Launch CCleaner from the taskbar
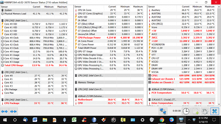The image size is (221, 124). pos(84,120)
